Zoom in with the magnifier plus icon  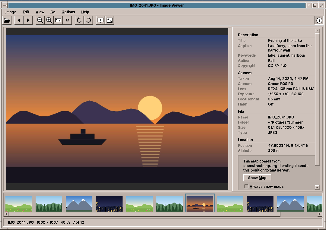coord(49,20)
